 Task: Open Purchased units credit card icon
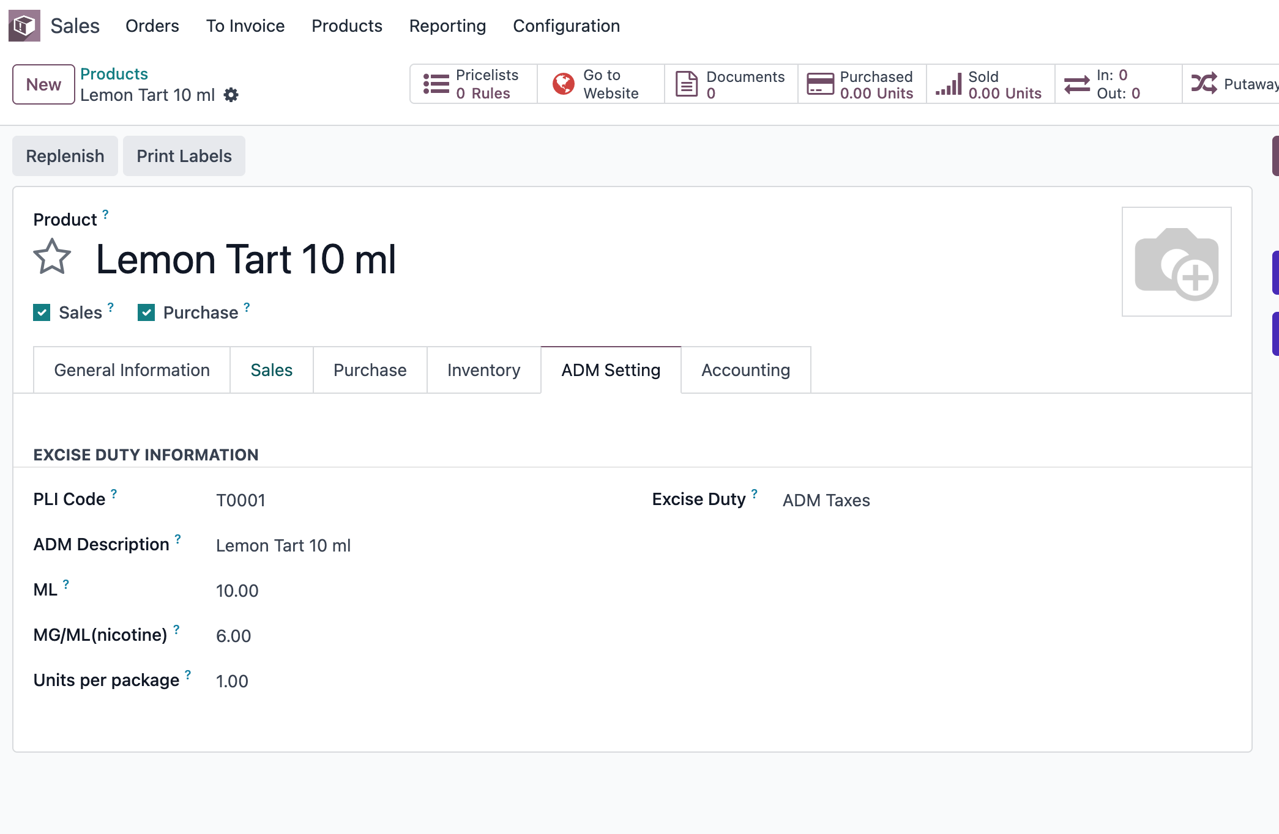820,84
